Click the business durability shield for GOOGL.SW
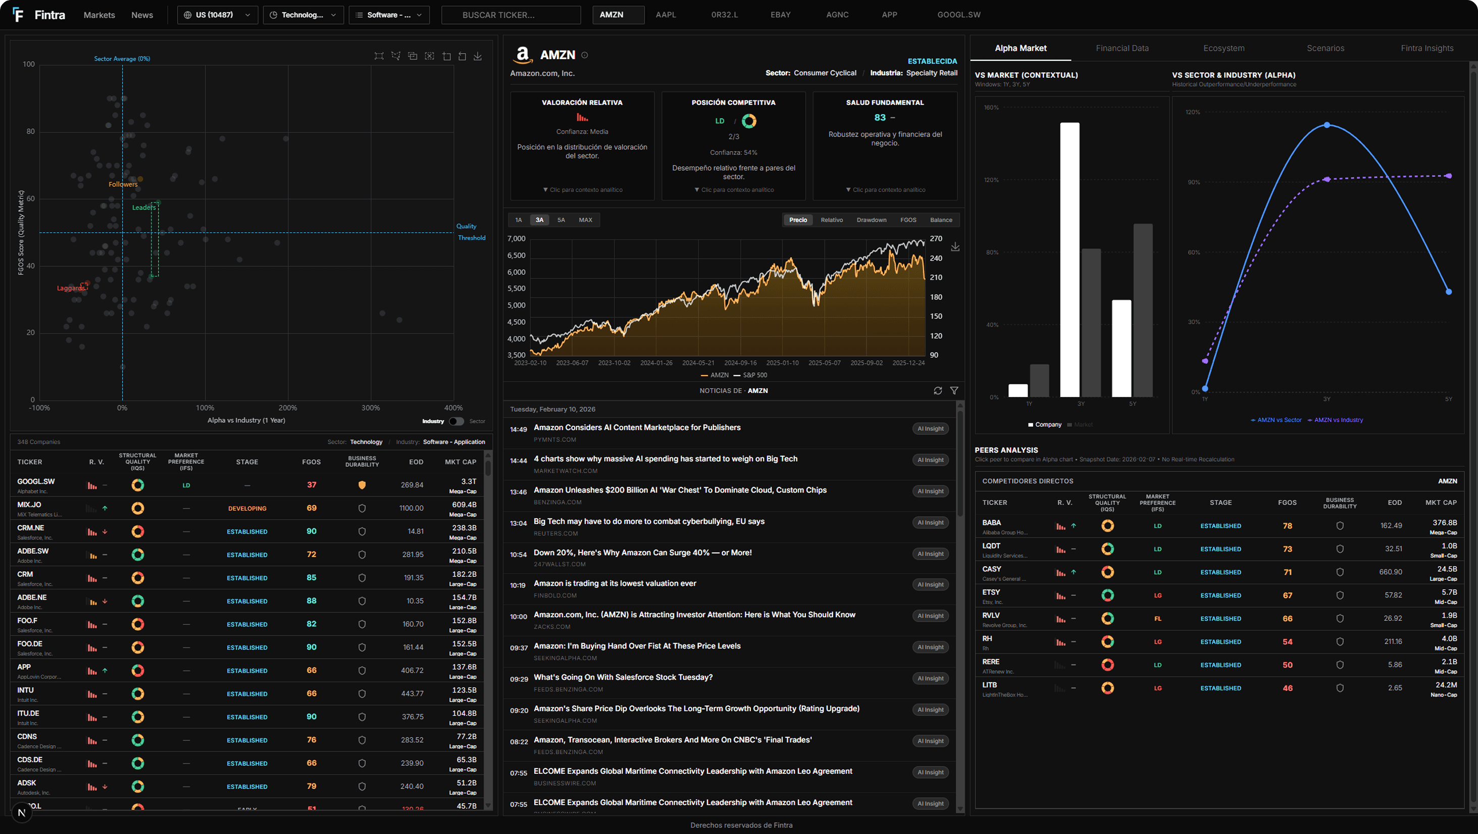Viewport: 1478px width, 834px height. pyautogui.click(x=362, y=484)
